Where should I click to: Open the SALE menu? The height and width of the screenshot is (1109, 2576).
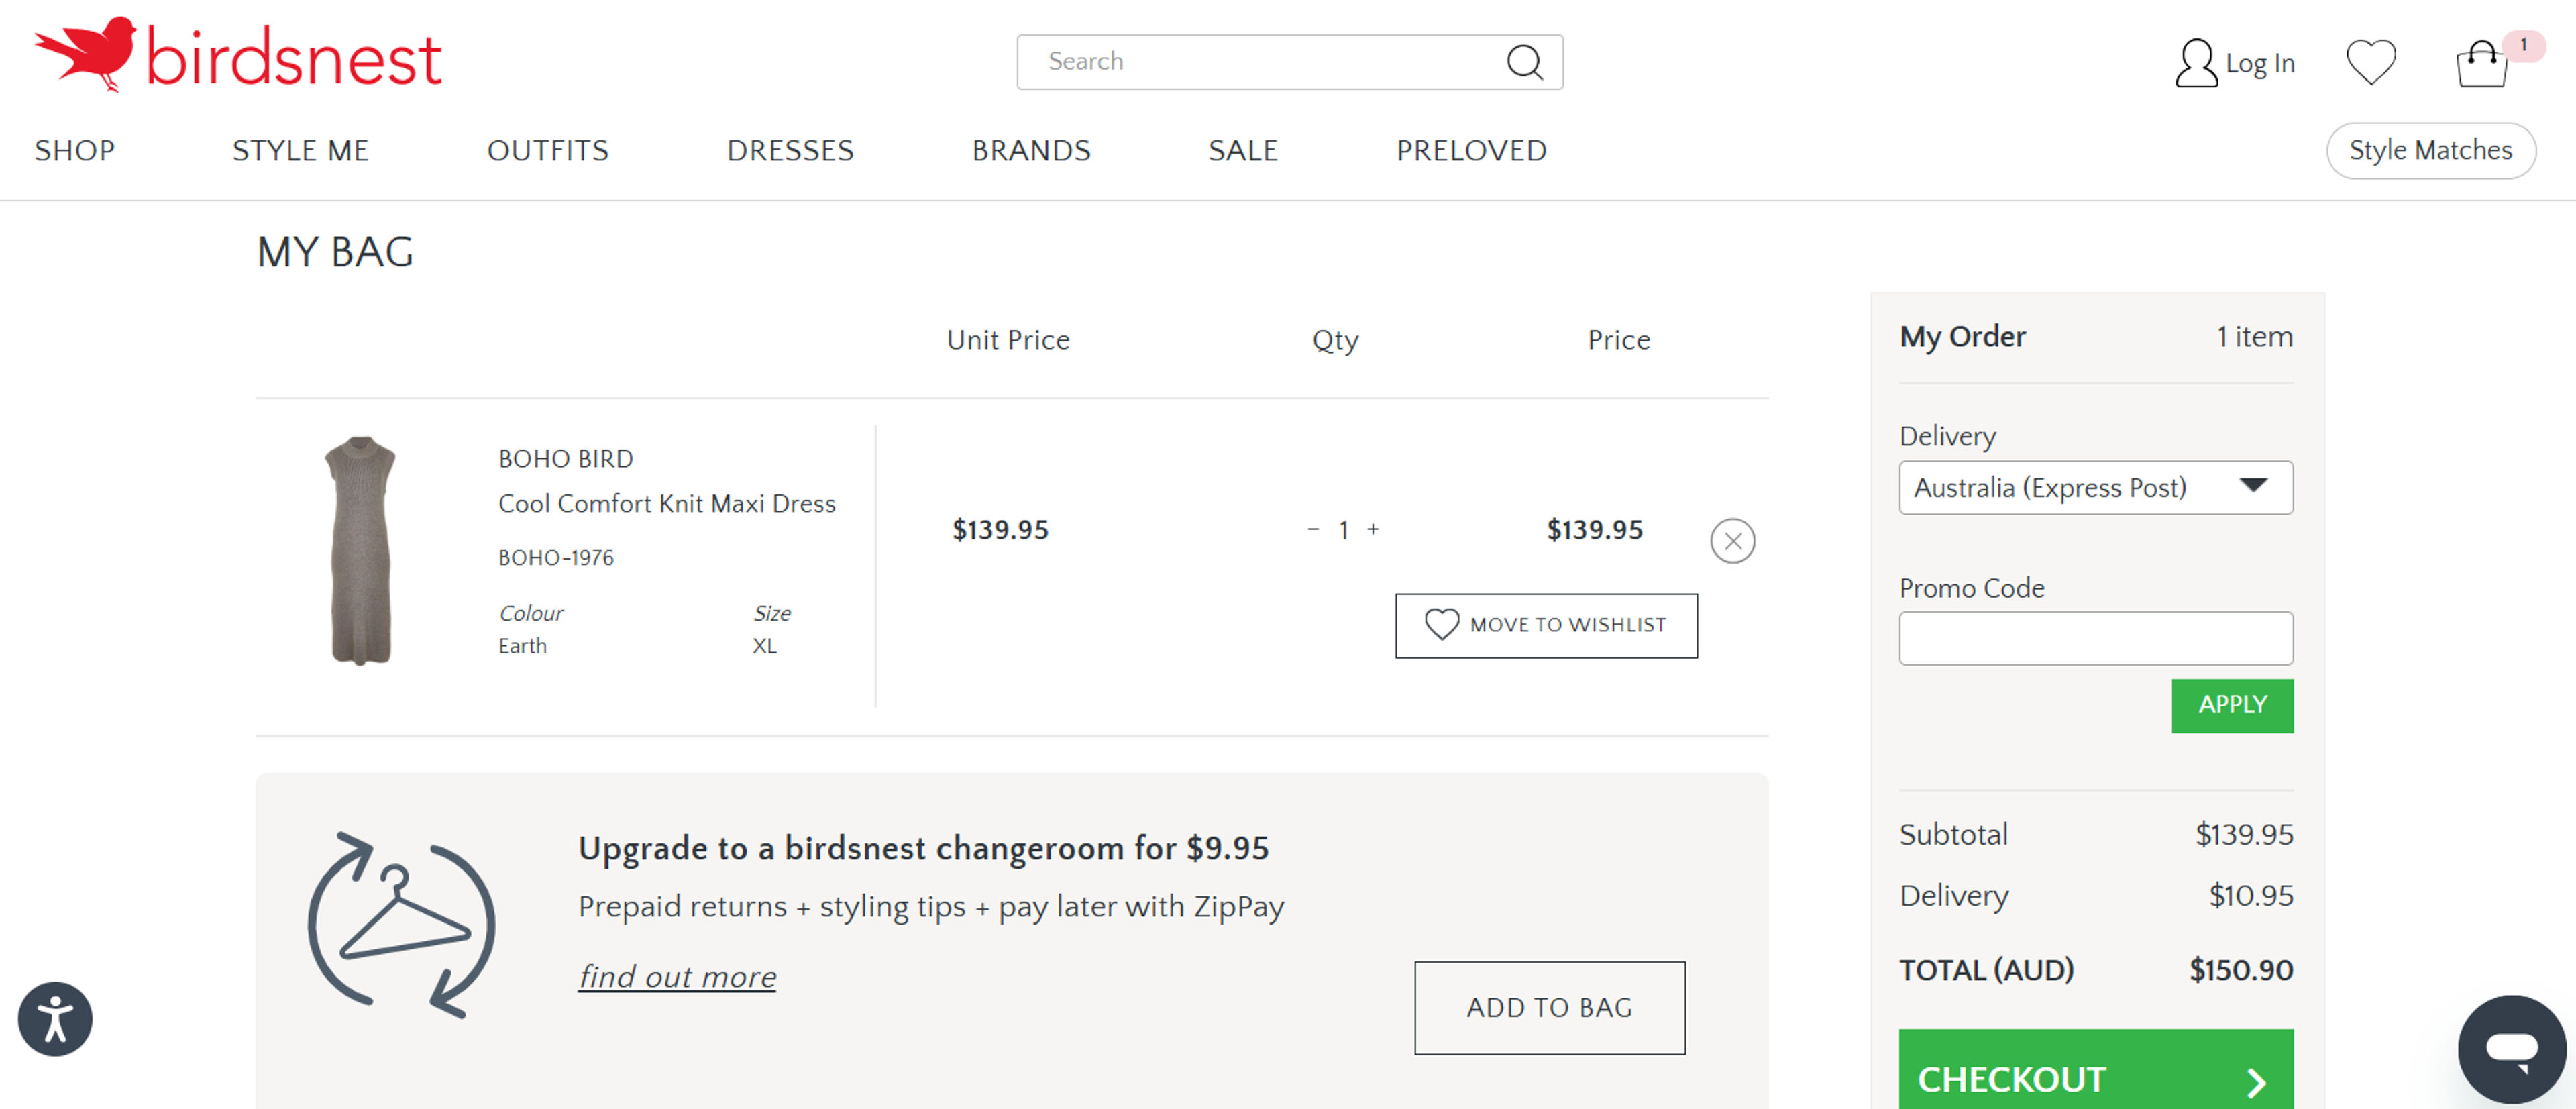click(1243, 151)
